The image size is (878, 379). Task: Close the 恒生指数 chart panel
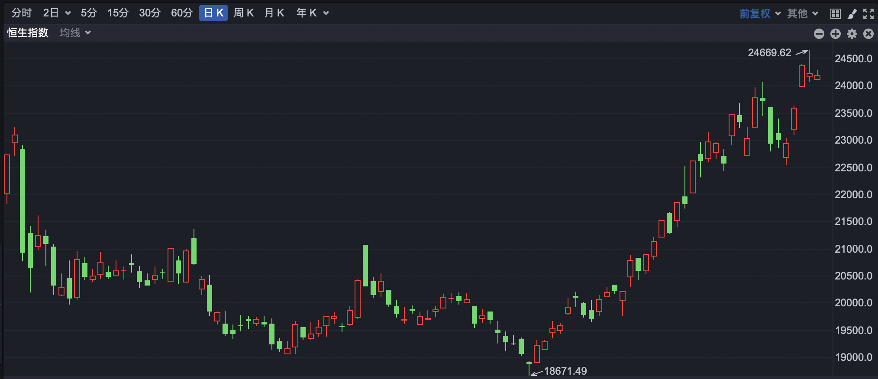point(868,34)
